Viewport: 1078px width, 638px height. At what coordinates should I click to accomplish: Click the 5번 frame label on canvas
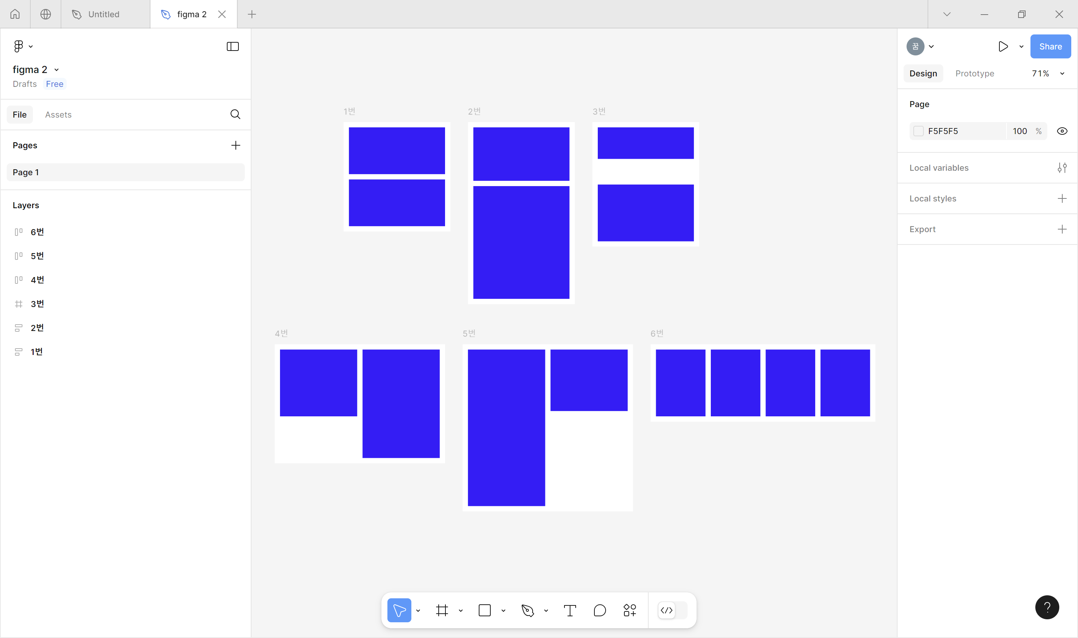469,334
